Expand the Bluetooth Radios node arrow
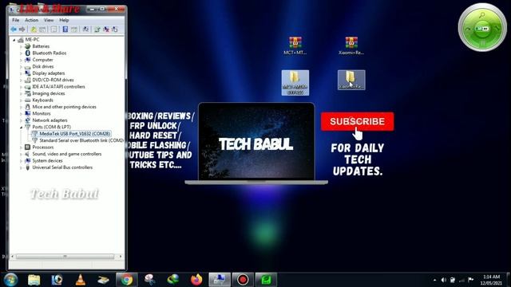This screenshot has width=511, height=287. [x=22, y=53]
